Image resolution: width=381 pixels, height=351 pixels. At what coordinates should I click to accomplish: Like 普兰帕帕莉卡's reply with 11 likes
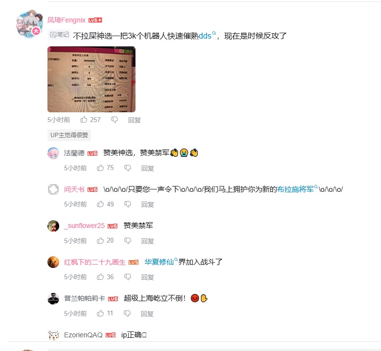pos(100,313)
